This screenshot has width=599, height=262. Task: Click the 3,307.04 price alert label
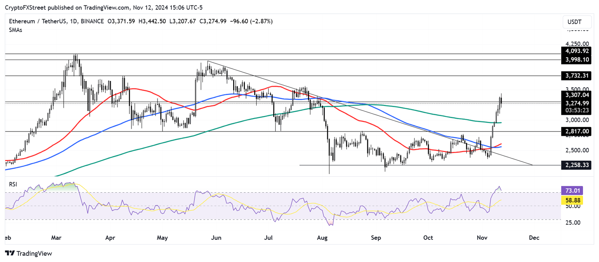pyautogui.click(x=577, y=95)
